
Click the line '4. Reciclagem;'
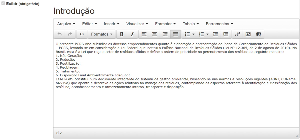pyautogui.click(x=68, y=67)
